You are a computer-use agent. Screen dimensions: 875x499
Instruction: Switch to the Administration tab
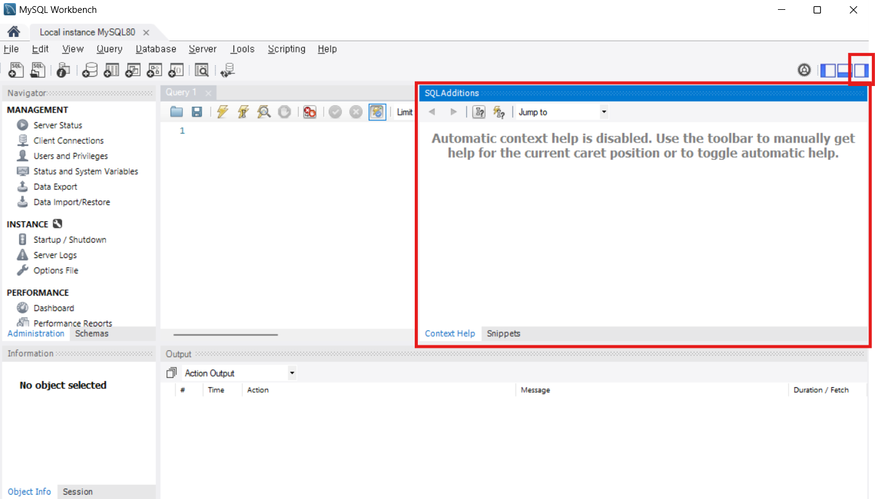(x=36, y=334)
